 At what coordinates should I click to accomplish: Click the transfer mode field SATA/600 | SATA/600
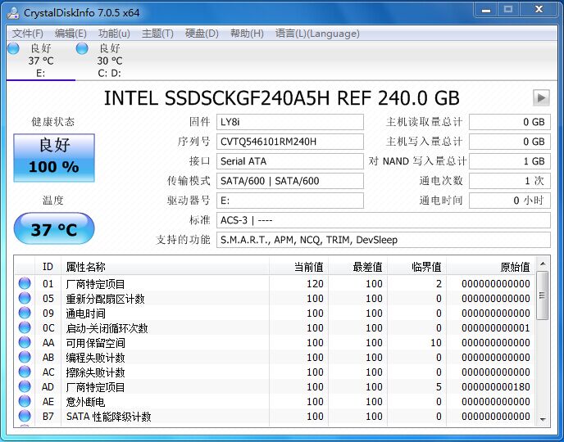(x=290, y=181)
